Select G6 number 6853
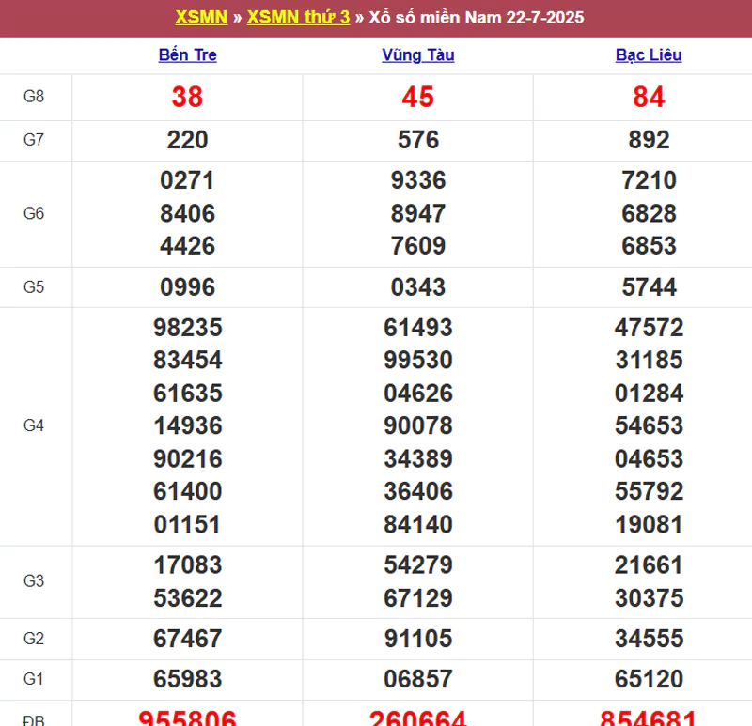 [649, 246]
